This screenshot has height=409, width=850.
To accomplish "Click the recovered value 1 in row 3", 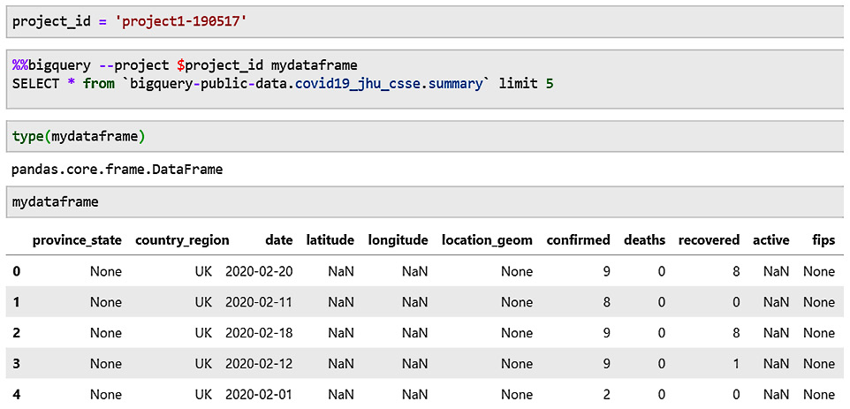I will point(736,364).
